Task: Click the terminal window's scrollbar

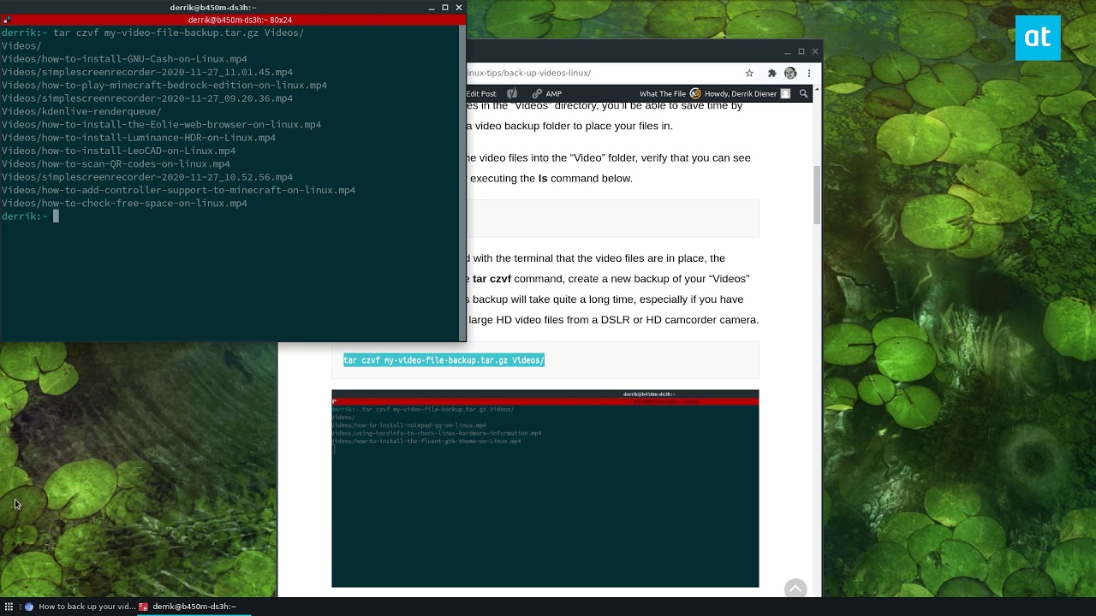Action: click(x=463, y=181)
